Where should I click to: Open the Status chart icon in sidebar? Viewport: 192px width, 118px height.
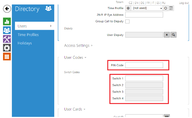pyautogui.click(x=7, y=21)
